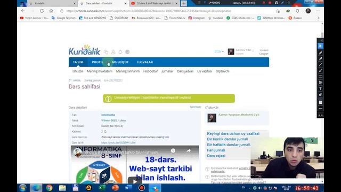Open Fan jurnali link
The width and height of the screenshot is (341, 192).
216,150
